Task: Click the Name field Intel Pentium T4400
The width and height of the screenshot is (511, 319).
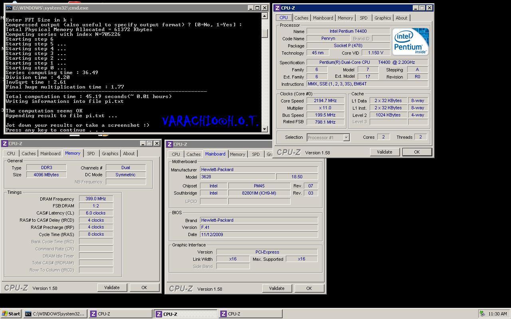Action: tap(348, 31)
